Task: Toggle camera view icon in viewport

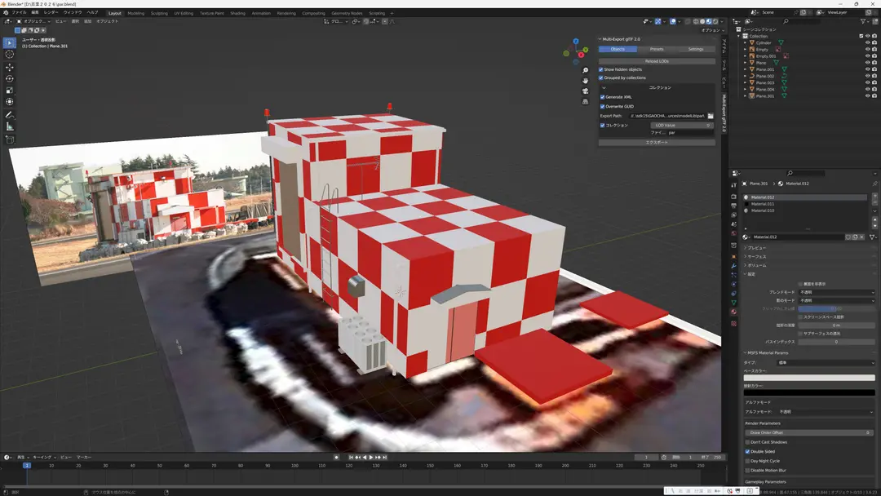Action: coord(585,91)
